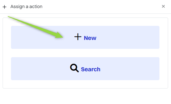Click the plus icon inside New button
Viewport: 171px width, 104px height.
[x=78, y=37]
